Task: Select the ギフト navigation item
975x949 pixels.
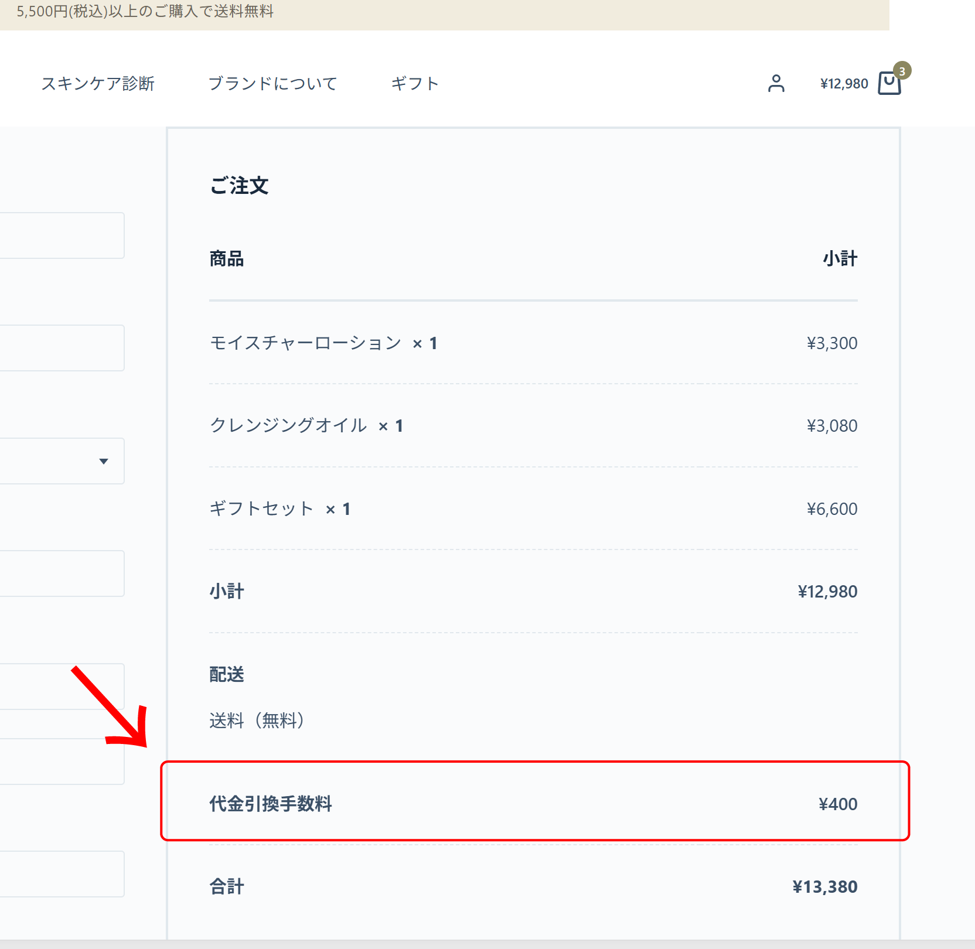Action: tap(415, 84)
